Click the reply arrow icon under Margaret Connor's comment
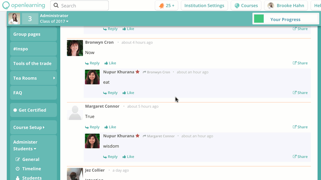 coord(87,127)
